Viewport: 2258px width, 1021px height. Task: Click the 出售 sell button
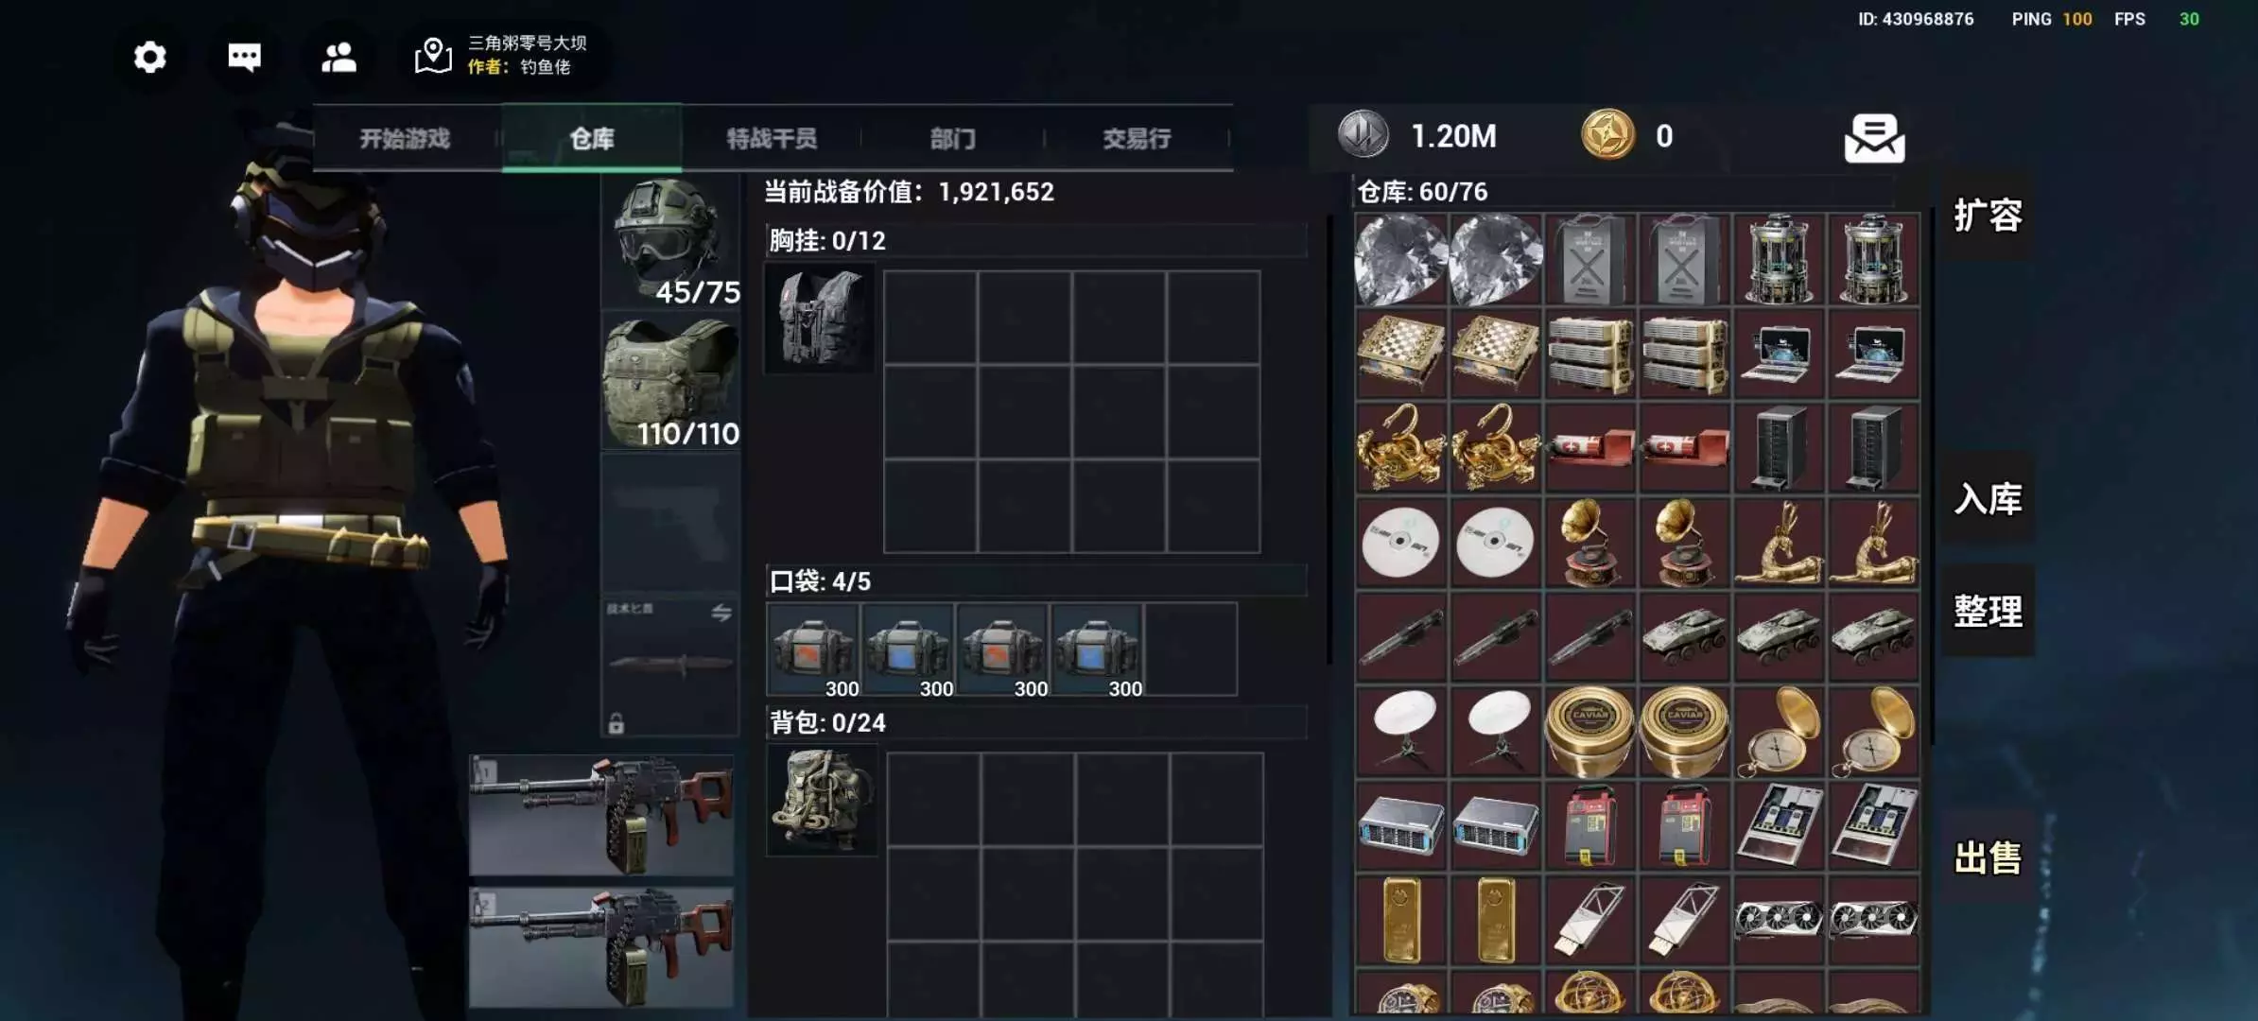1988,858
